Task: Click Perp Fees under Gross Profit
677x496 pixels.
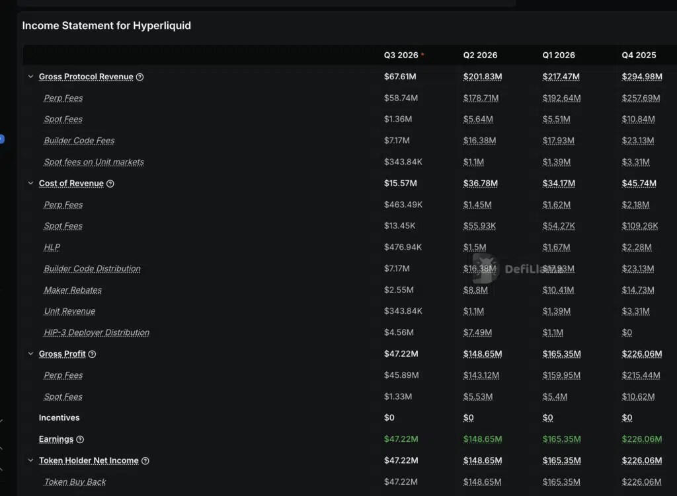Action: point(63,375)
